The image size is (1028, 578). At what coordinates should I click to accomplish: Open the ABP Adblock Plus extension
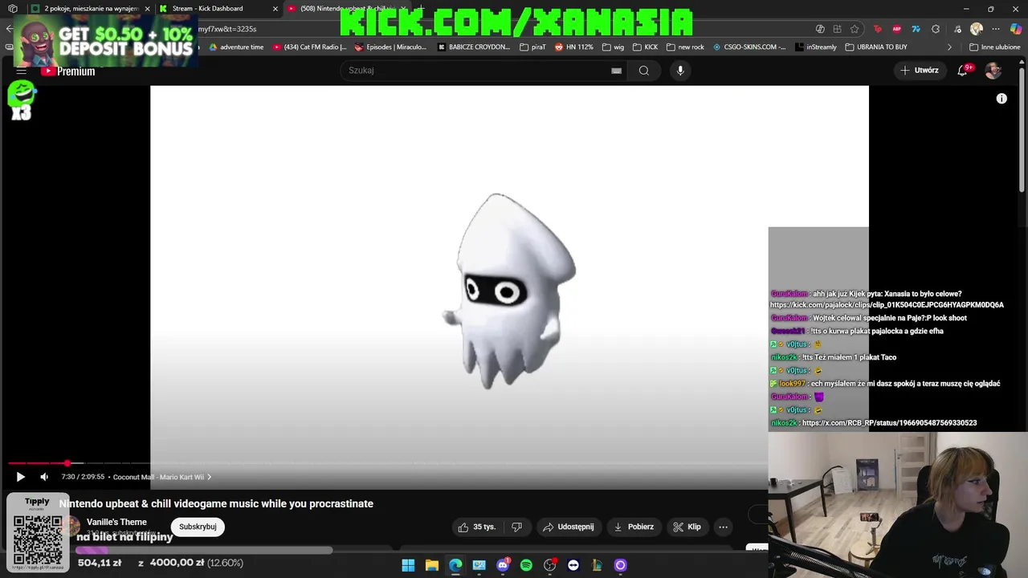897,29
